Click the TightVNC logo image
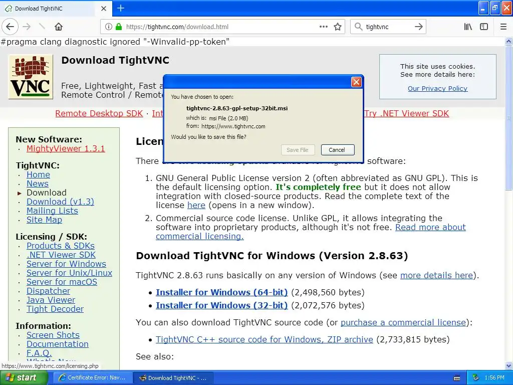513x385 pixels. [31, 77]
